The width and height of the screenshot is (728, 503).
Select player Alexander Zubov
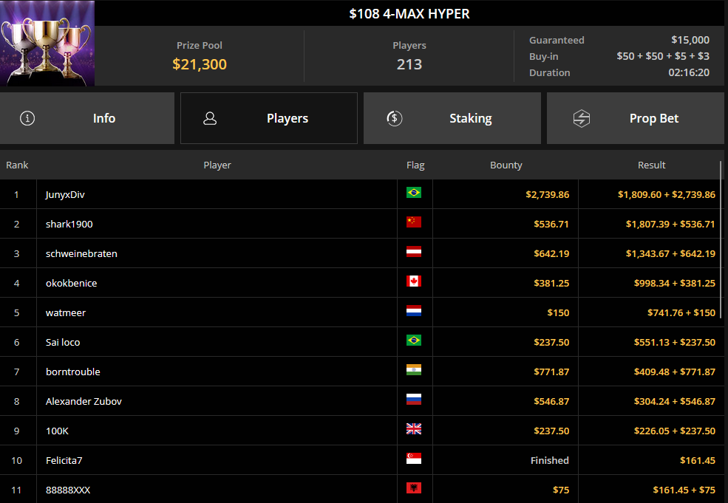point(84,401)
